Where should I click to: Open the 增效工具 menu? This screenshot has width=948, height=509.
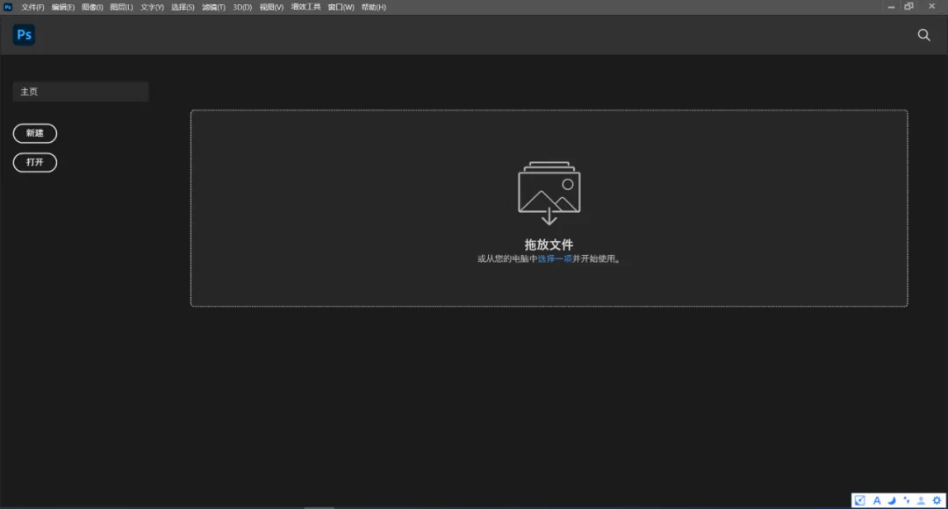(x=306, y=7)
